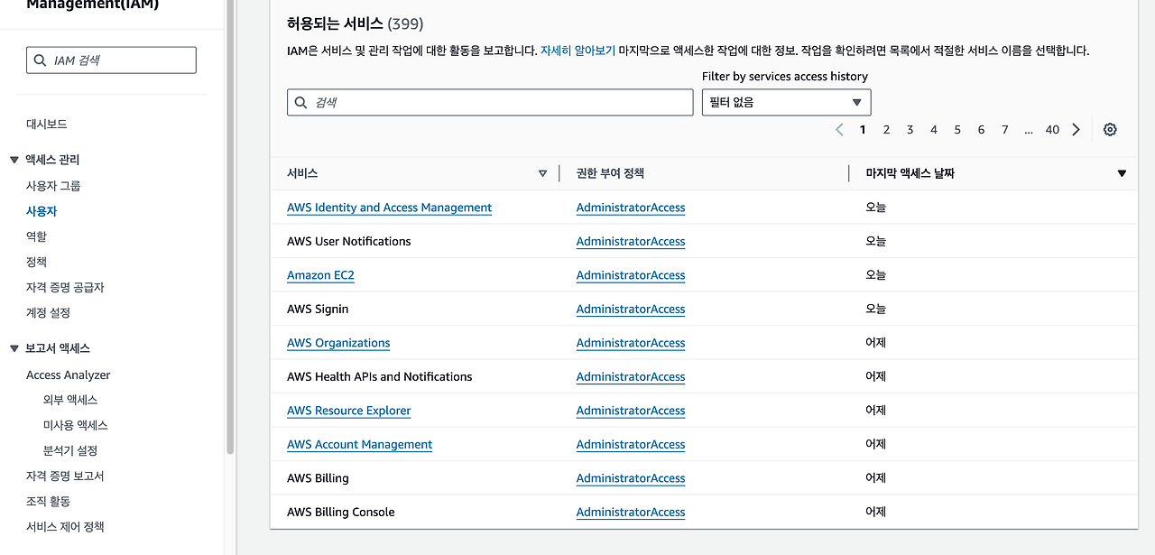
Task: Open AdministratorAccess policy for AWS Health APIs
Action: [631, 376]
